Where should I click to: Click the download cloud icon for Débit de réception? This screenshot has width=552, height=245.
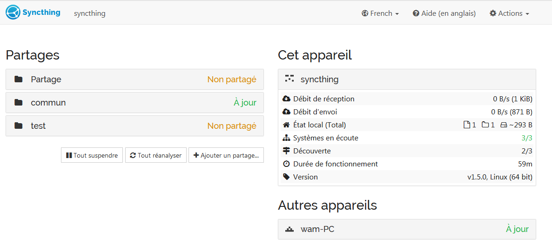click(287, 99)
